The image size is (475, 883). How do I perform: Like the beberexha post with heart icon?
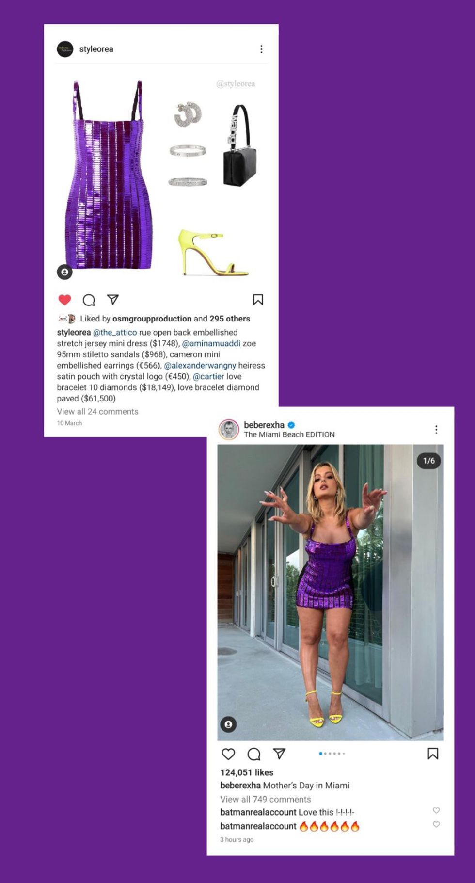coord(228,754)
